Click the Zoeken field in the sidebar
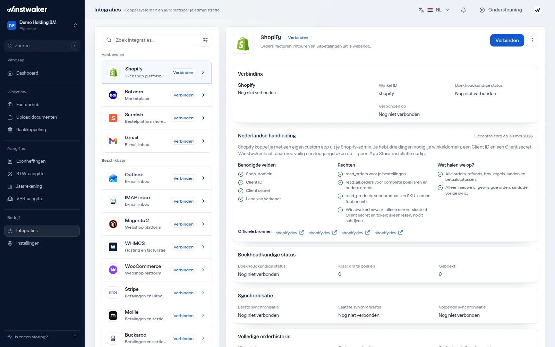Screen dimensions: 555x347 [42, 46]
